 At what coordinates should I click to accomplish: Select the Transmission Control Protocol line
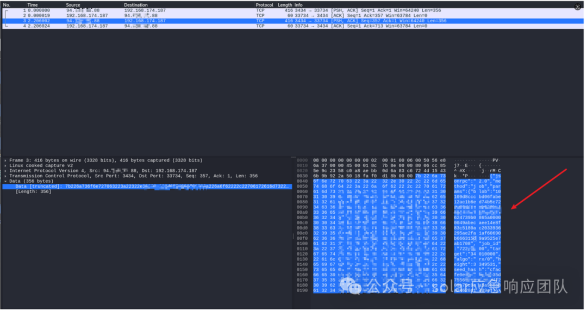[x=134, y=176]
